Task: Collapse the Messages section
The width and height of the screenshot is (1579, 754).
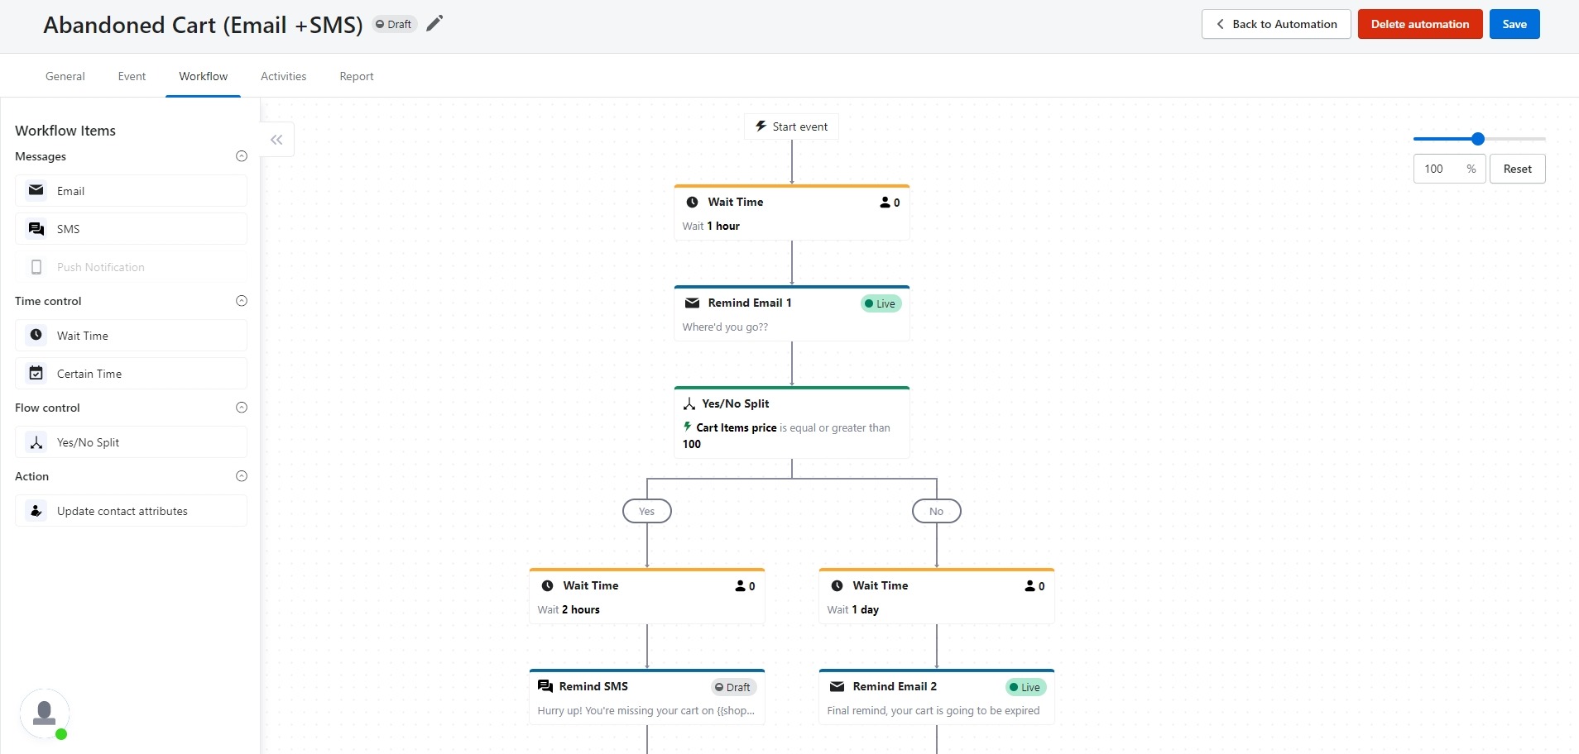Action: point(242,156)
